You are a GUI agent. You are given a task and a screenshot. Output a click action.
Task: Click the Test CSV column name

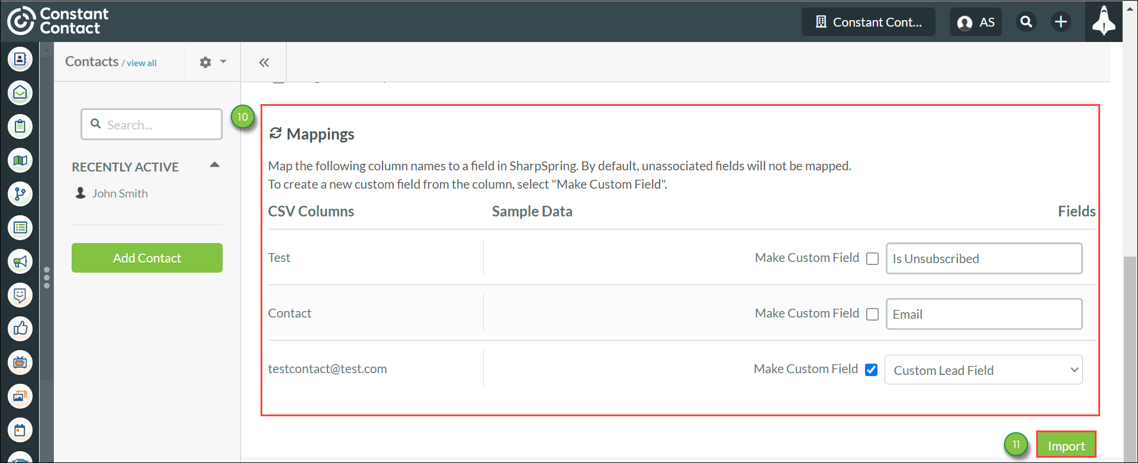(x=279, y=257)
